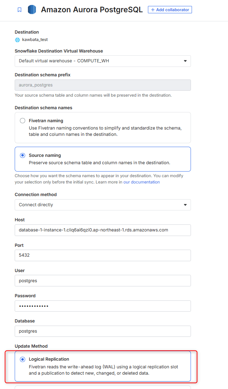The height and width of the screenshot is (389, 228).
Task: Click the Port input field
Action: [103, 255]
